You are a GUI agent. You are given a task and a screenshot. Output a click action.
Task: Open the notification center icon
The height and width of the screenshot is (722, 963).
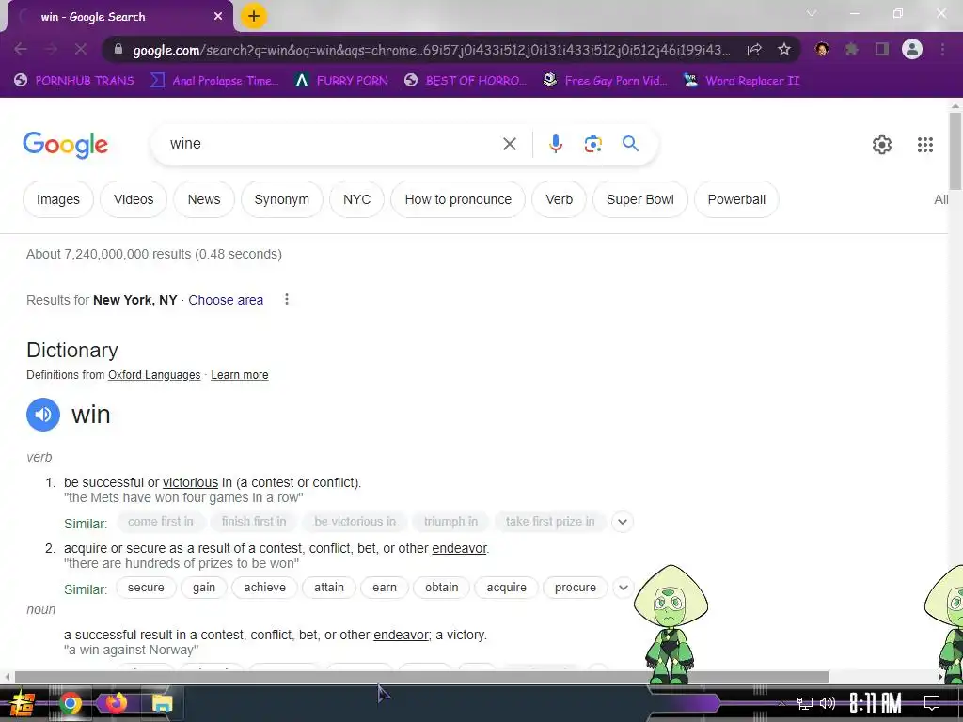[x=932, y=703]
